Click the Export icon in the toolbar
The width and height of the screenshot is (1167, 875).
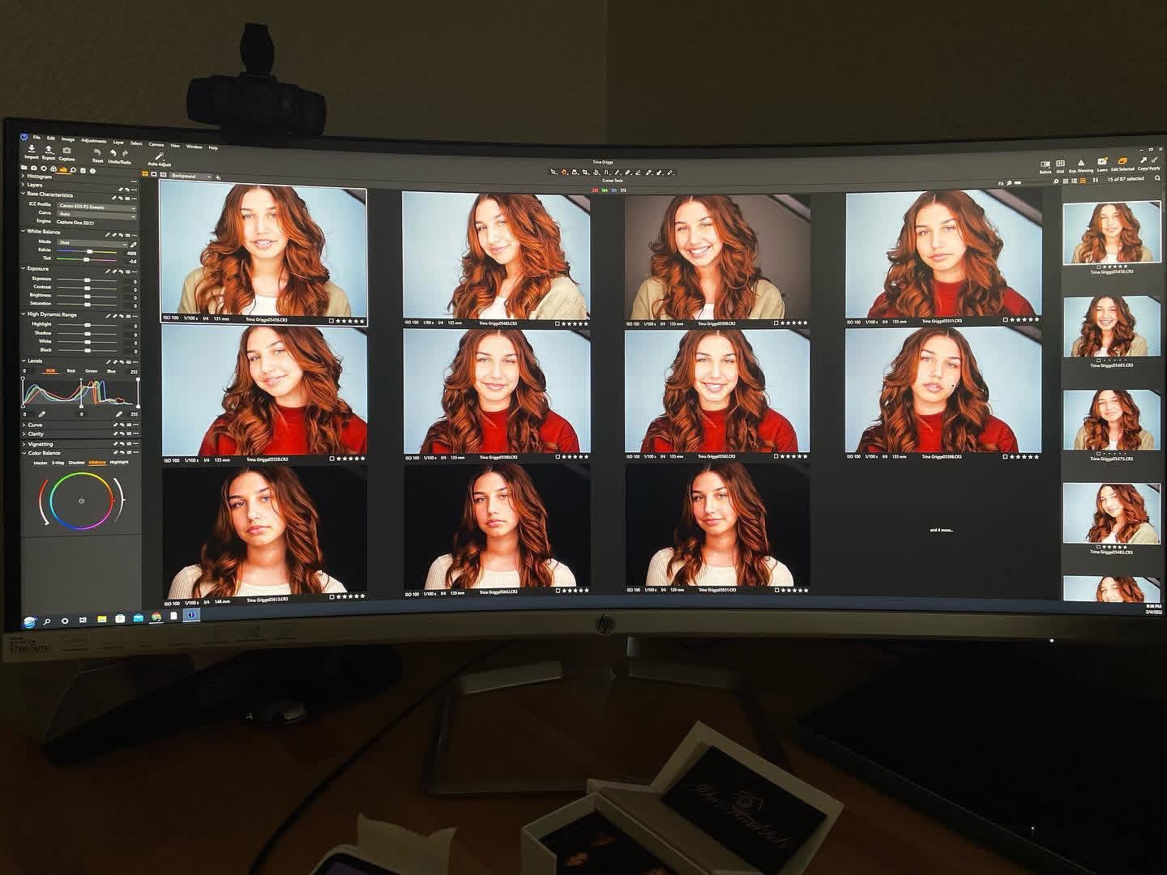tap(49, 150)
